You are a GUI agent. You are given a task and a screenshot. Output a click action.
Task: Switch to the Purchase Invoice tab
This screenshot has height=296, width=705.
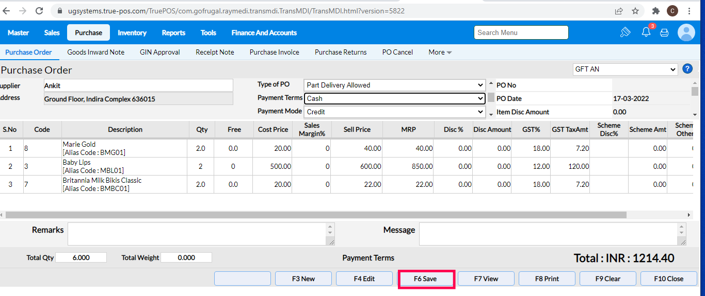pos(275,52)
